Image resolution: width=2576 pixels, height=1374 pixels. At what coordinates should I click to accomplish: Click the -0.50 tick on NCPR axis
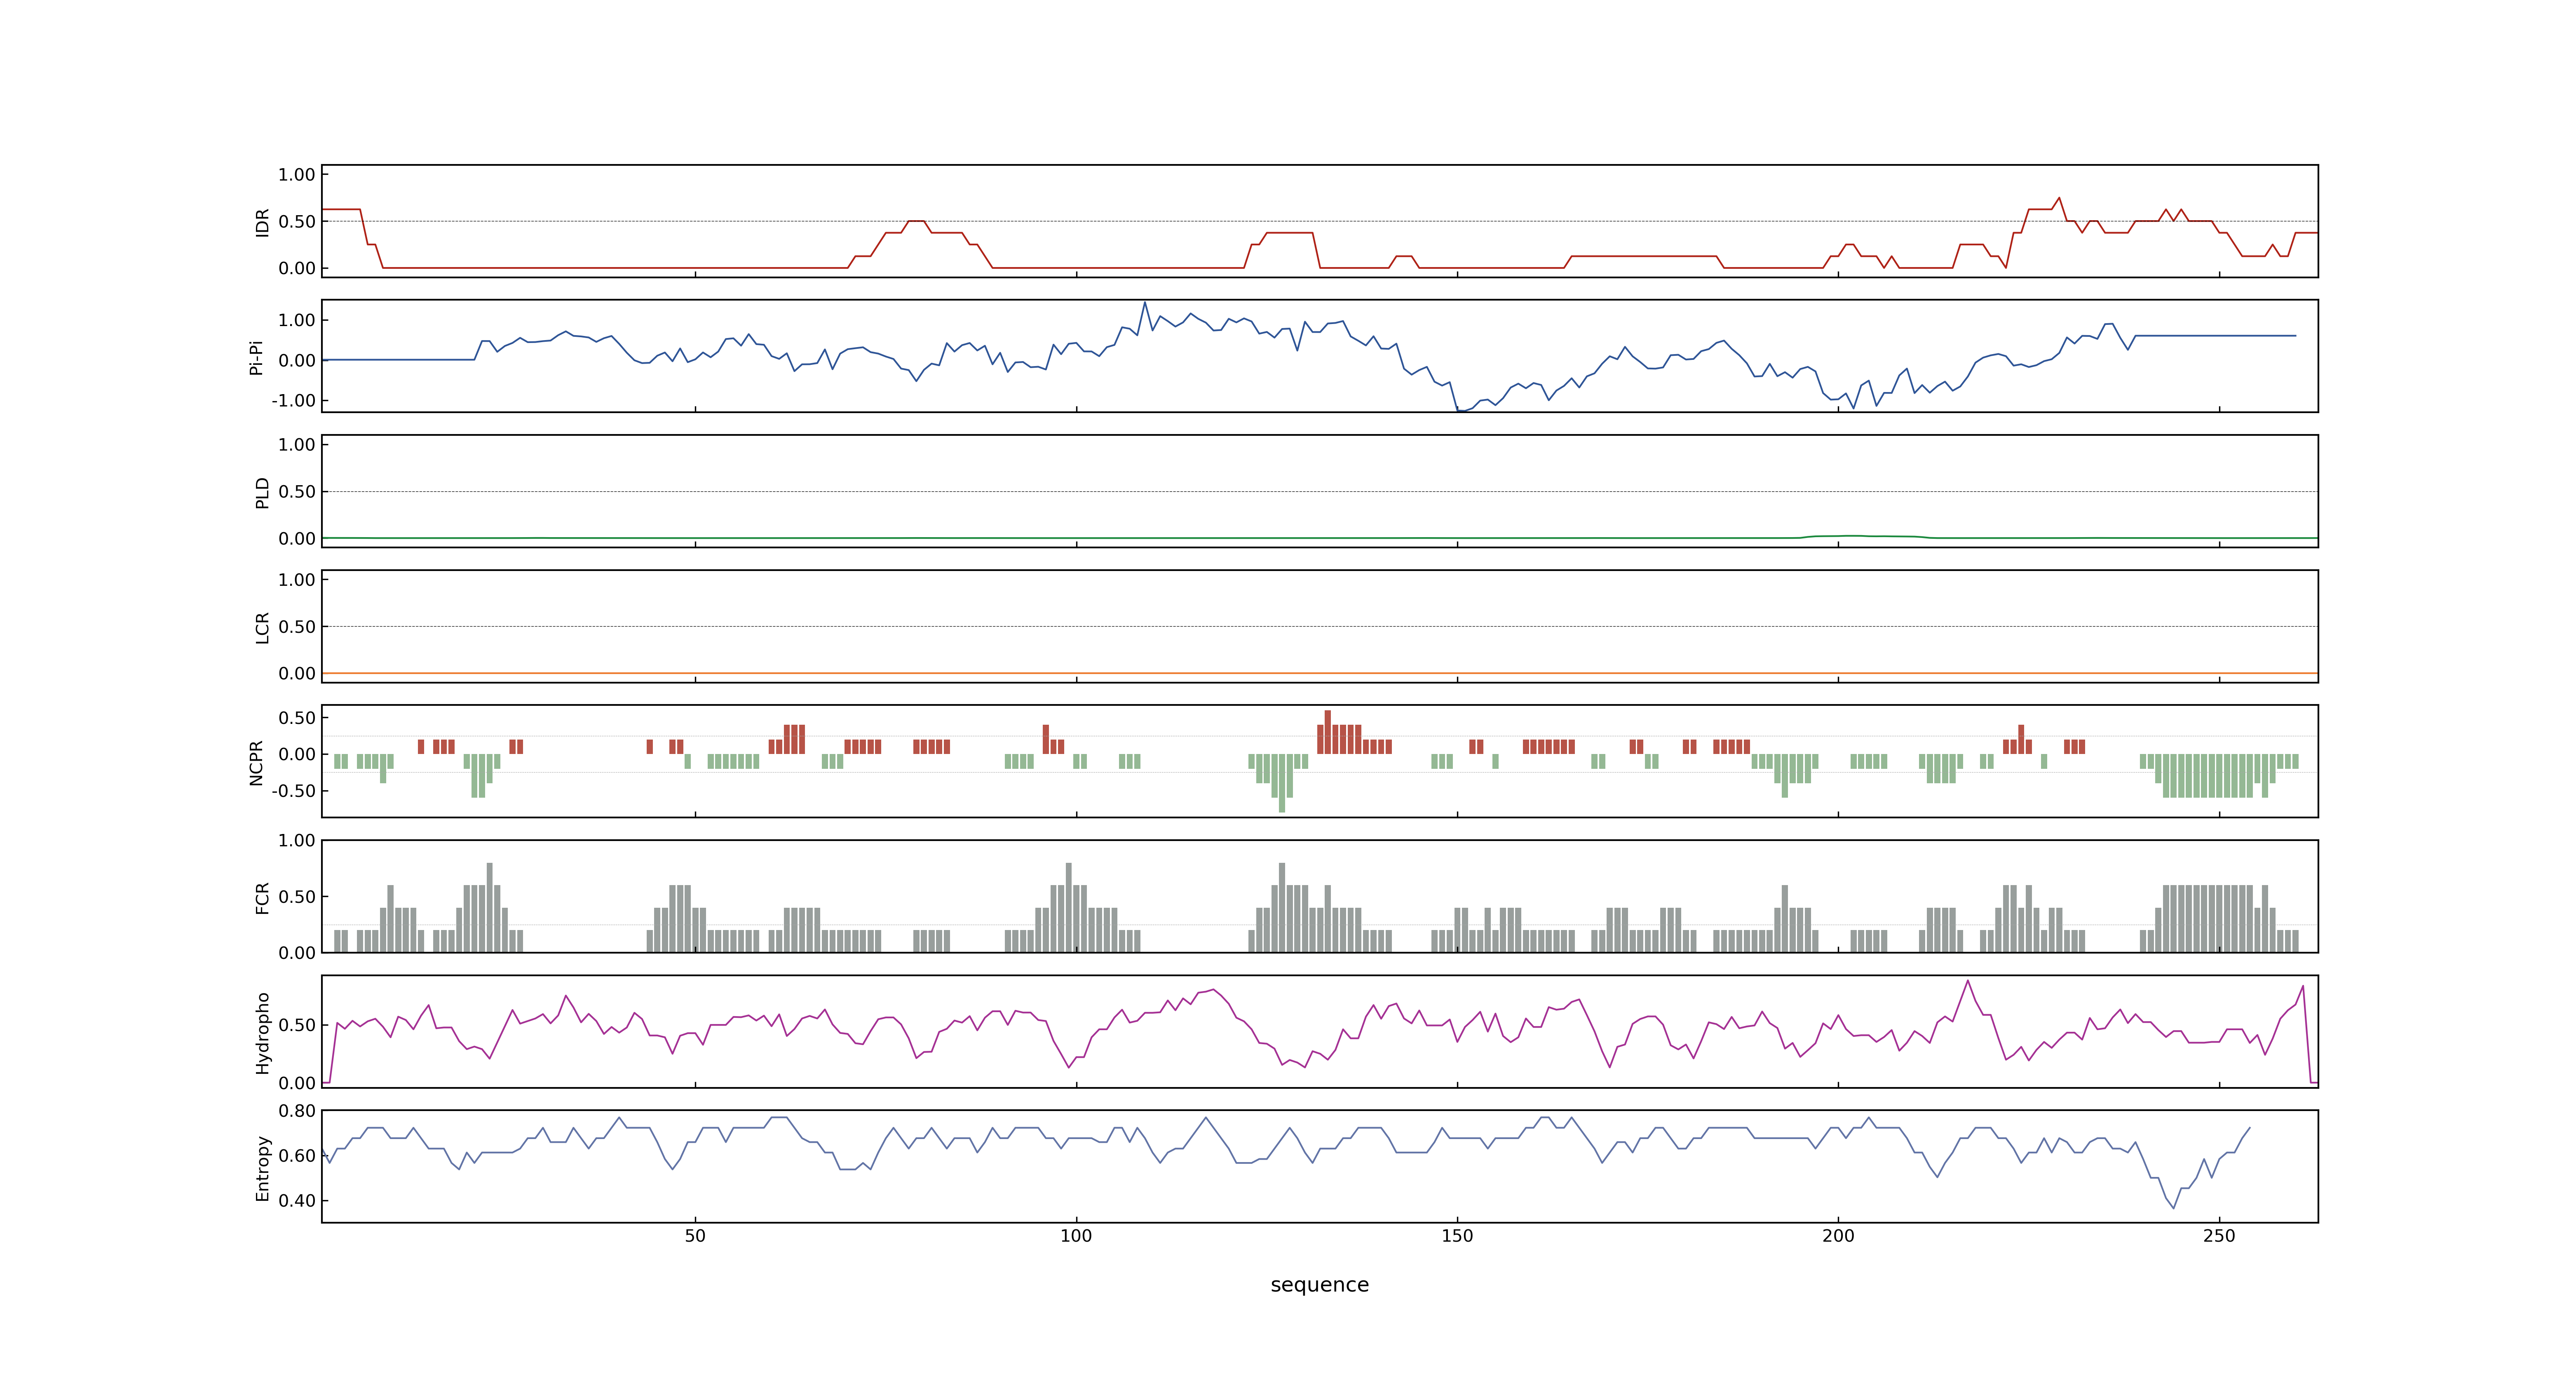(293, 791)
